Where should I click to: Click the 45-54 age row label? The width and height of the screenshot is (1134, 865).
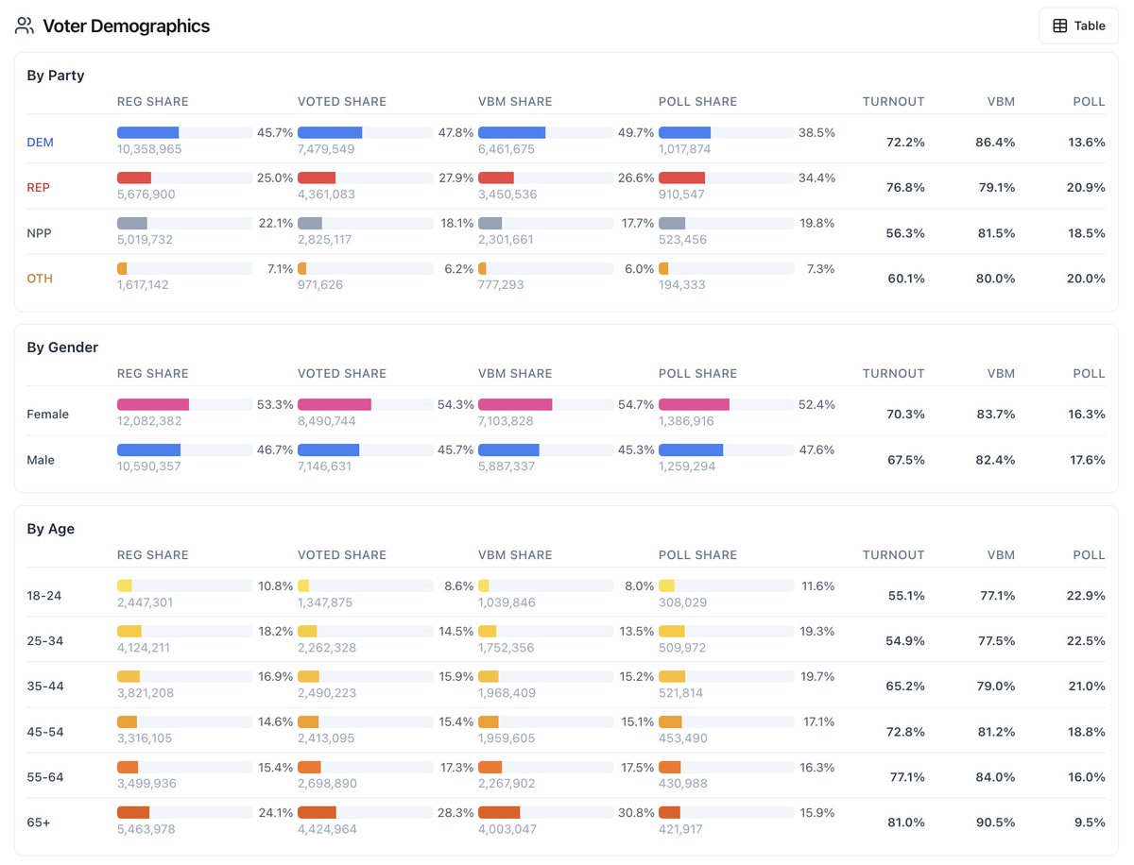45,731
